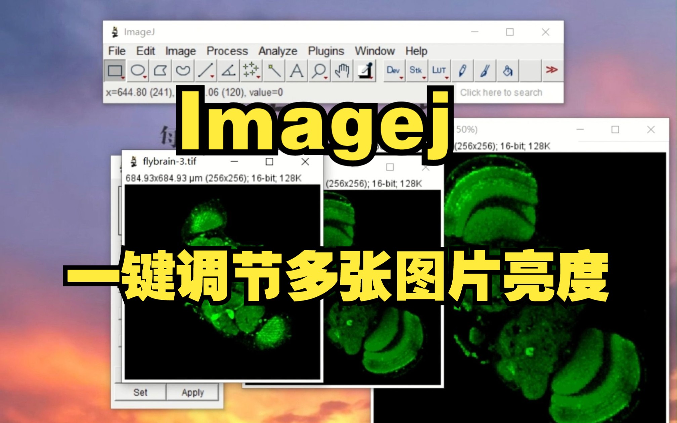The width and height of the screenshot is (677, 423).
Task: Open the Window menu
Action: (375, 51)
